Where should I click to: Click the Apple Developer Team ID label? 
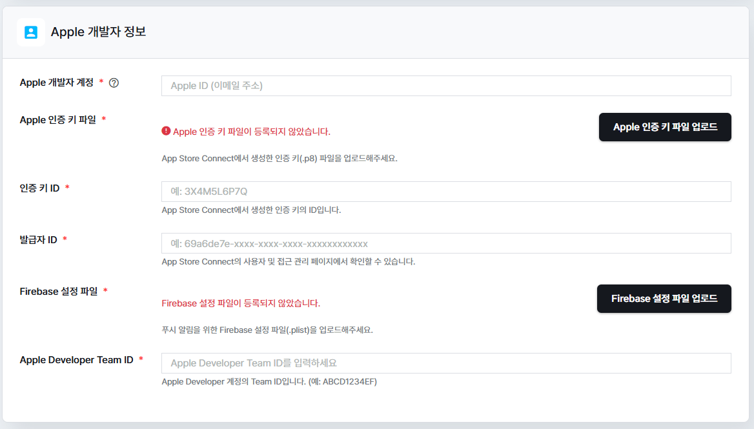point(76,360)
